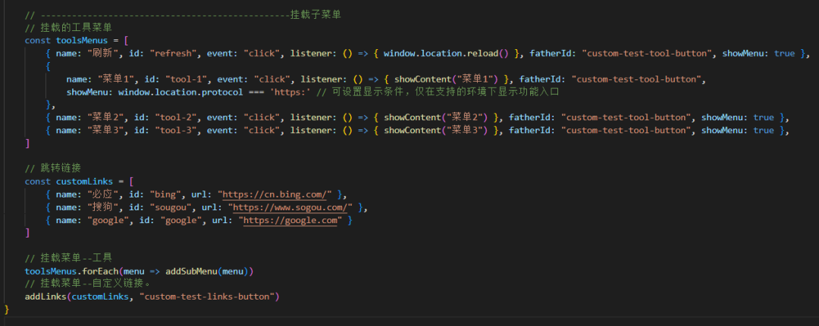819x326 pixels.
Task: Click the "tool-1" id string
Action: 186,79
